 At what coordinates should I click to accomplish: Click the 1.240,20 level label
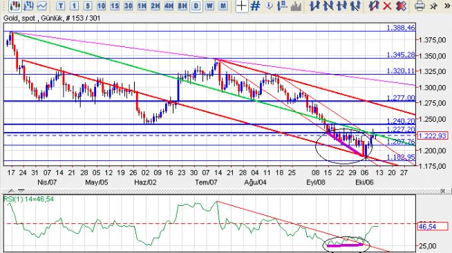pyautogui.click(x=401, y=121)
